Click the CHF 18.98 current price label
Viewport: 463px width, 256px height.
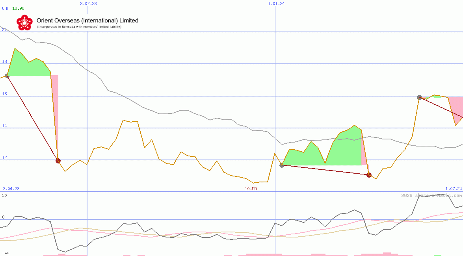tap(13, 8)
